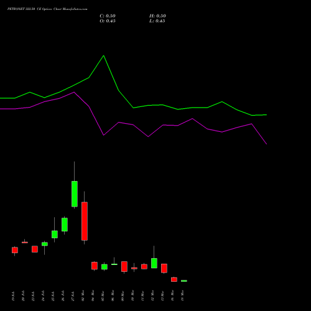311x311 pixels.
Task: Click the 20 Feb date label
Action: (x=23, y=296)
